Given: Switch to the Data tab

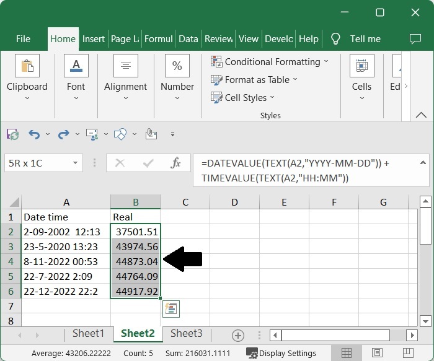Looking at the screenshot, I should pos(188,39).
